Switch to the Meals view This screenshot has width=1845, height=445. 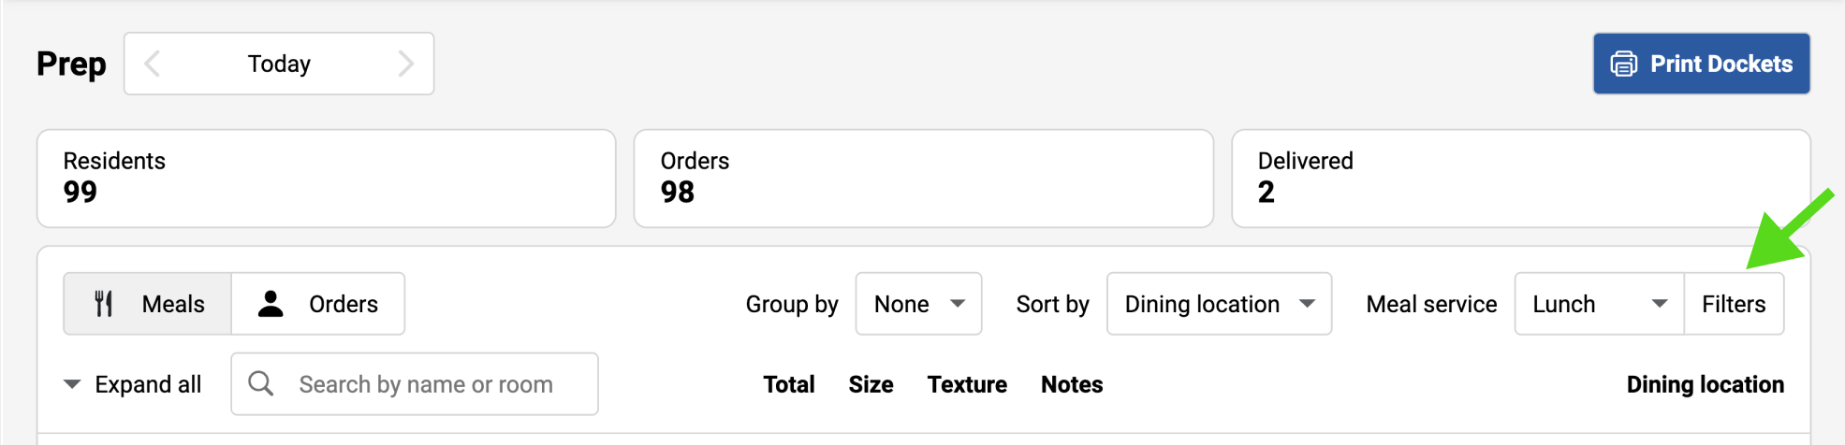click(148, 304)
